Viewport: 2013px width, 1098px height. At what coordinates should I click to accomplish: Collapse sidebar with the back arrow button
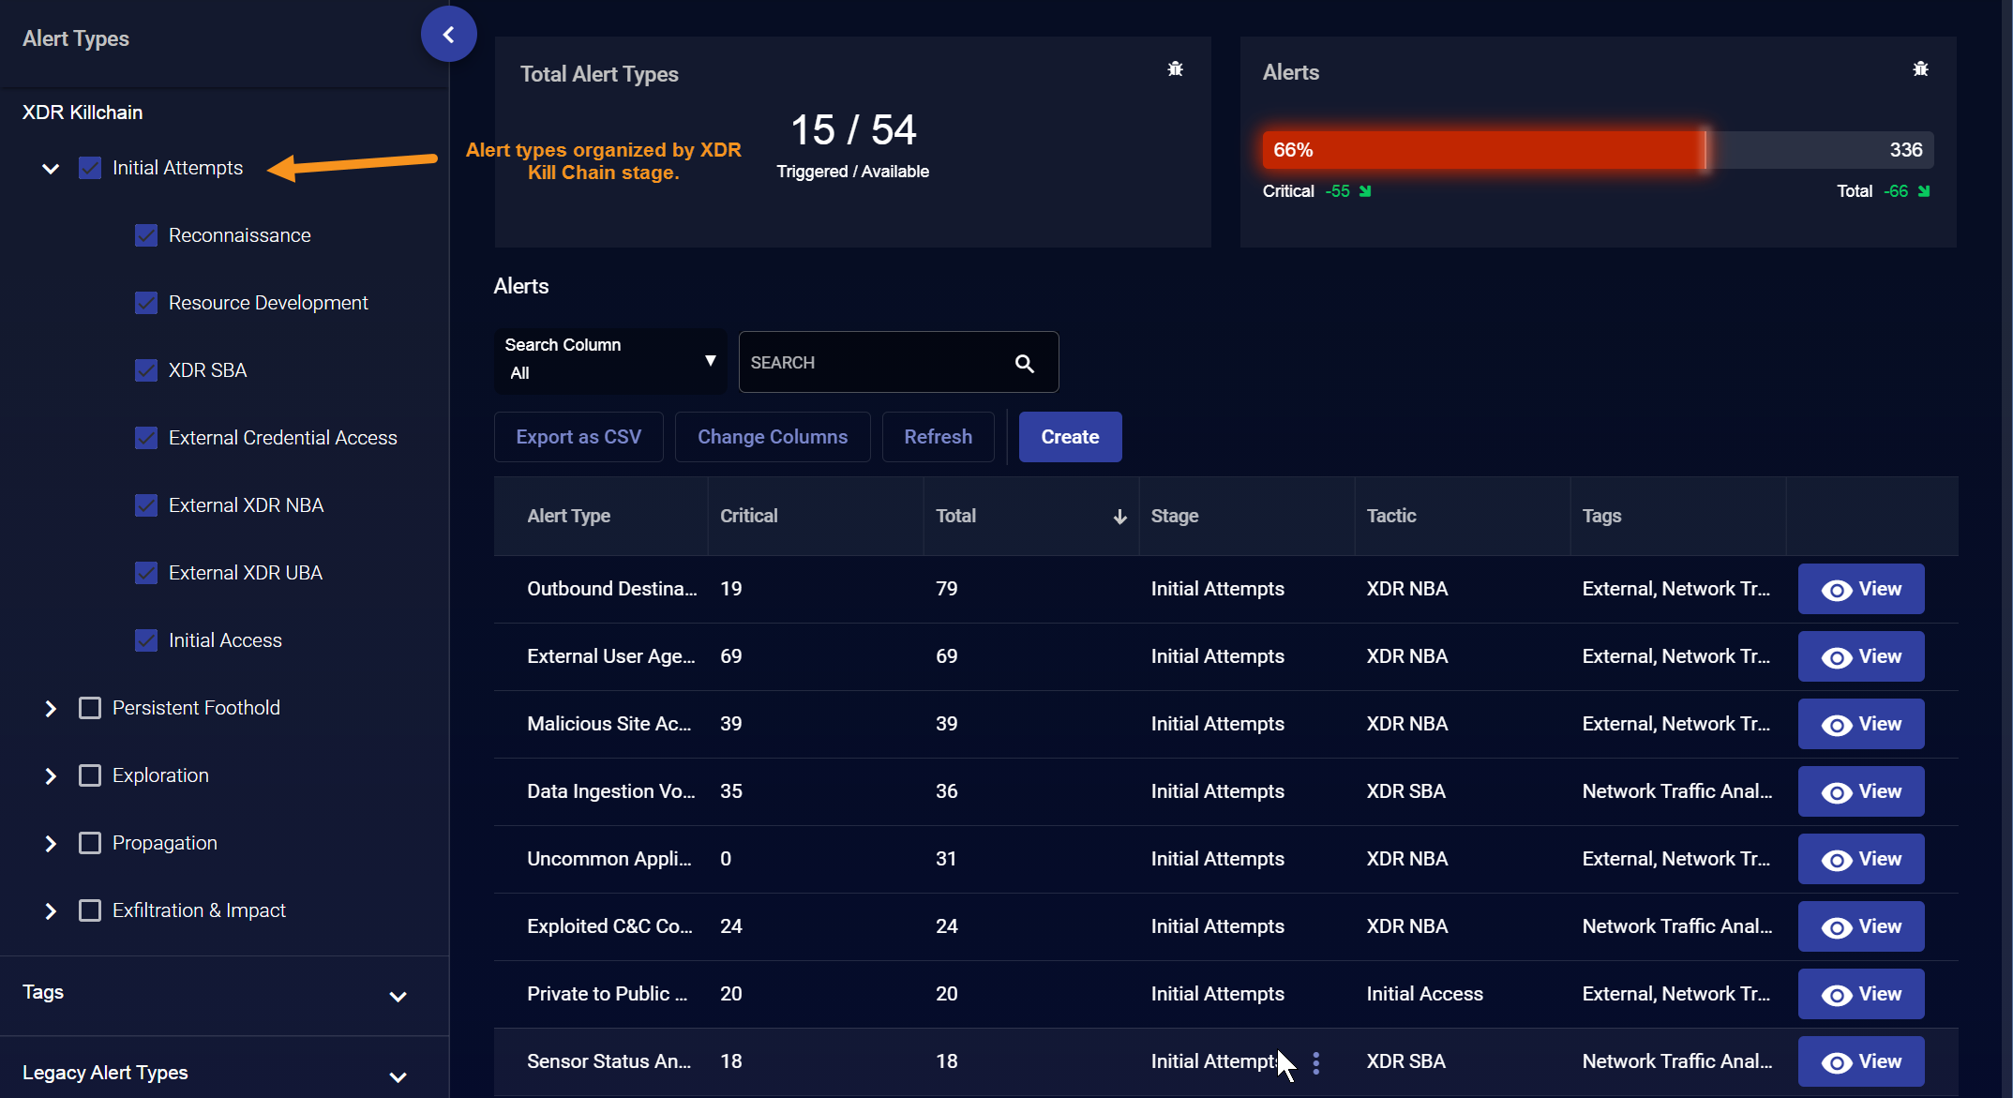448,35
